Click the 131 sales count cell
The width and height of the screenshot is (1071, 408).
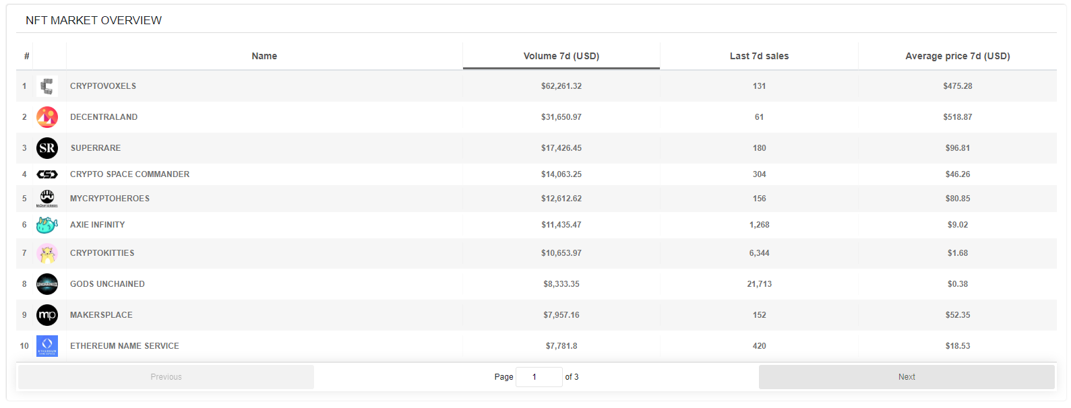(x=759, y=86)
